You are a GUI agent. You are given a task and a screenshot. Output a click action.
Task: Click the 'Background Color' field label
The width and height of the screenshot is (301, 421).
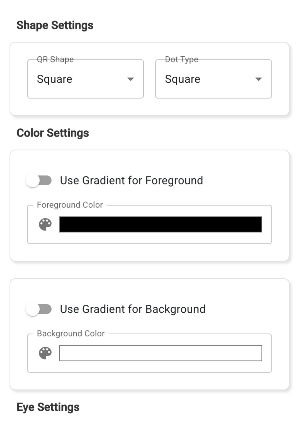[x=71, y=334]
